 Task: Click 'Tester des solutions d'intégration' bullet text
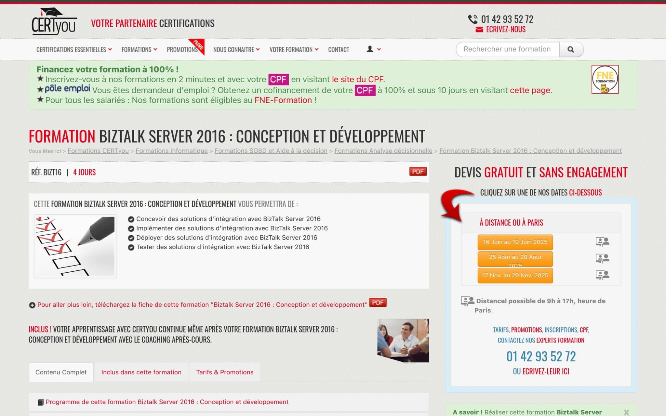(223, 247)
